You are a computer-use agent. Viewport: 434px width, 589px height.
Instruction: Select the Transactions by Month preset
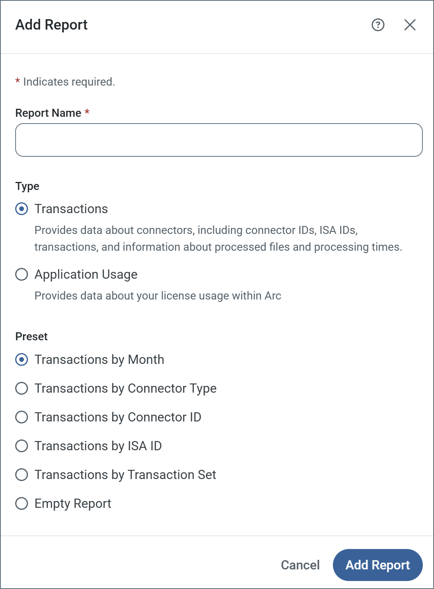point(22,359)
